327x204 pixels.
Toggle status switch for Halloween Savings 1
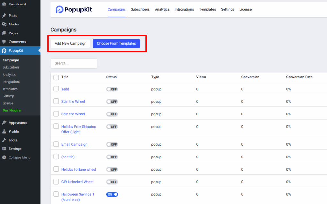pyautogui.click(x=112, y=194)
